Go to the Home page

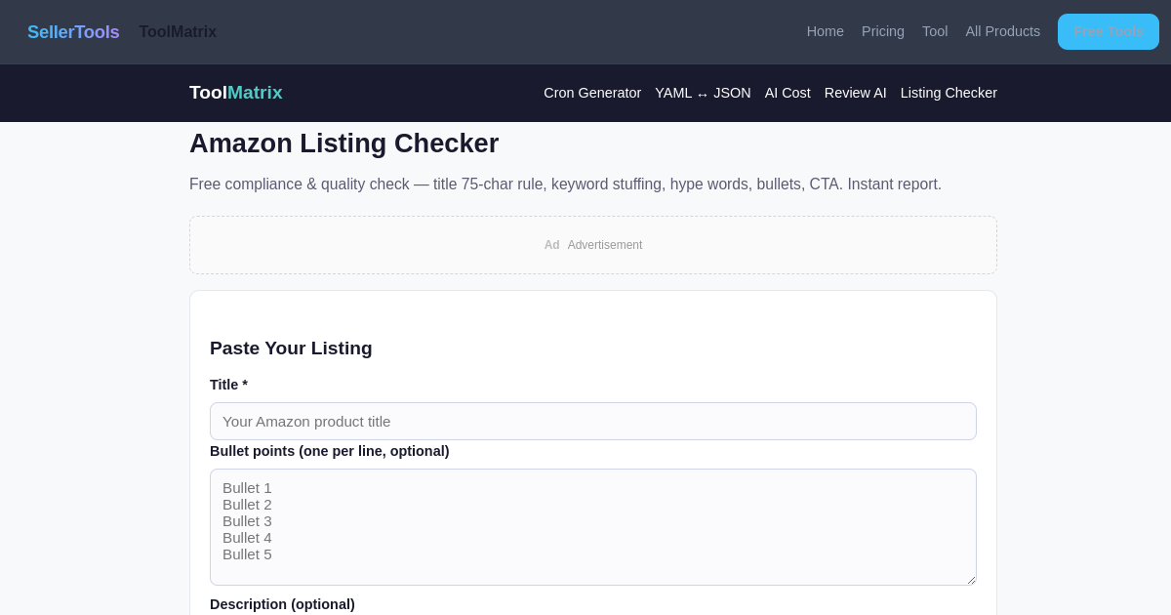tap(826, 31)
